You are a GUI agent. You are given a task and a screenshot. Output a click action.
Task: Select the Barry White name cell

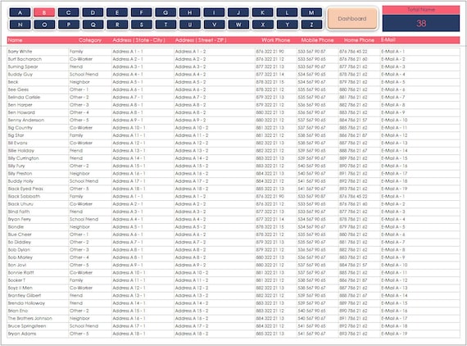[38, 52]
